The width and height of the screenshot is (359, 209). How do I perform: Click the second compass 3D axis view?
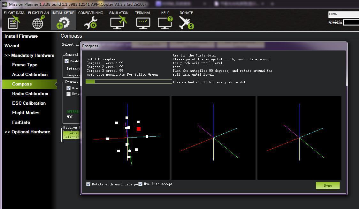click(213, 138)
